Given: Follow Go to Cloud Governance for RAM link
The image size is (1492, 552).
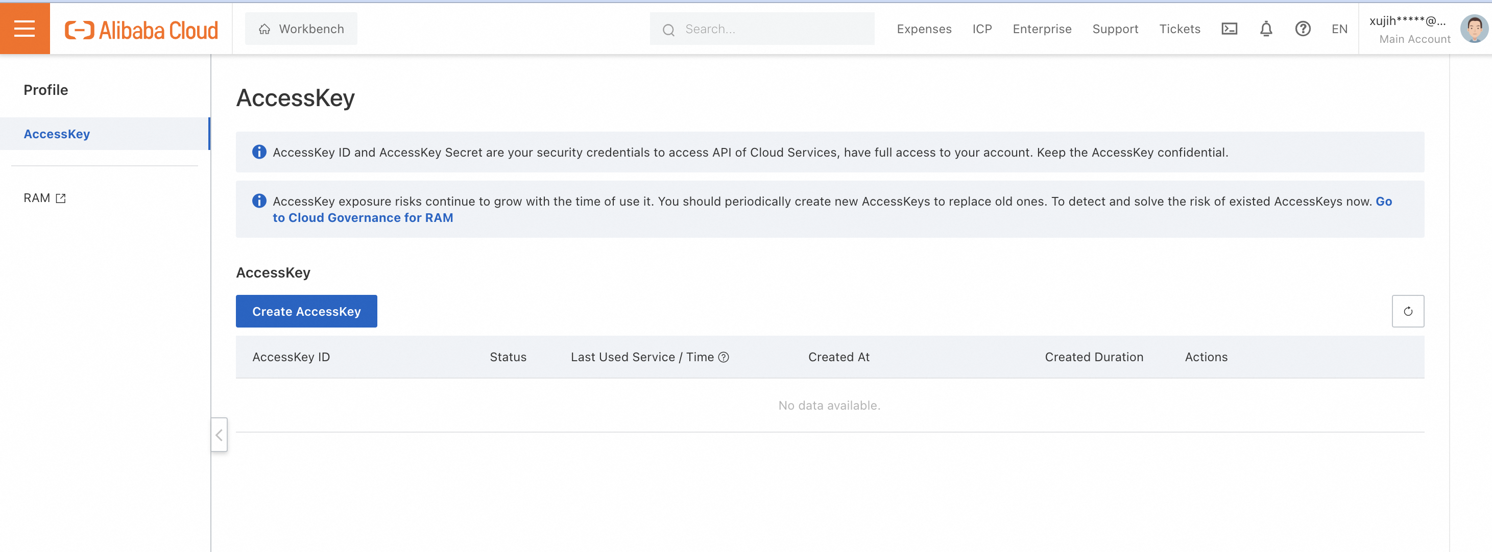Looking at the screenshot, I should [x=363, y=217].
